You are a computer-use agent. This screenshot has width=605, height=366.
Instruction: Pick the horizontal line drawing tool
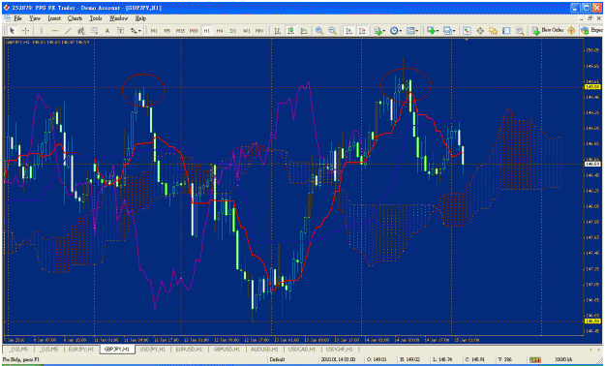point(55,31)
